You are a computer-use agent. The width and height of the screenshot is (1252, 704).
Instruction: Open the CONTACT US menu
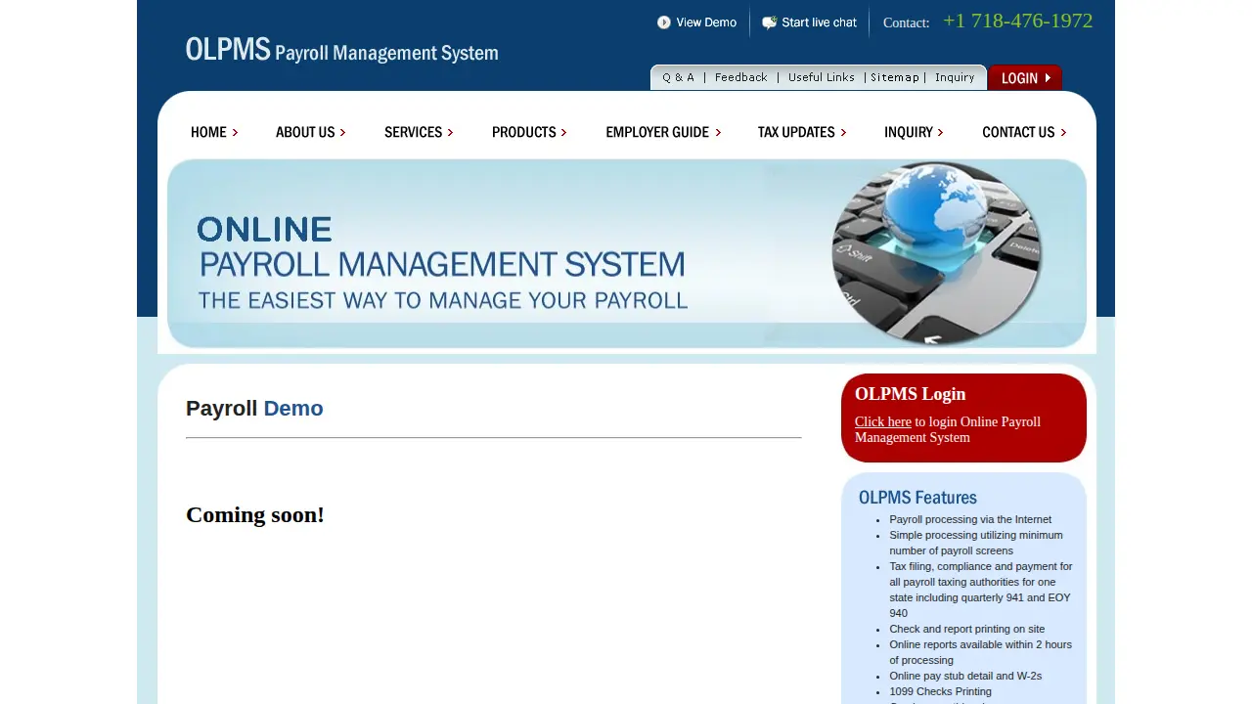pos(1024,132)
